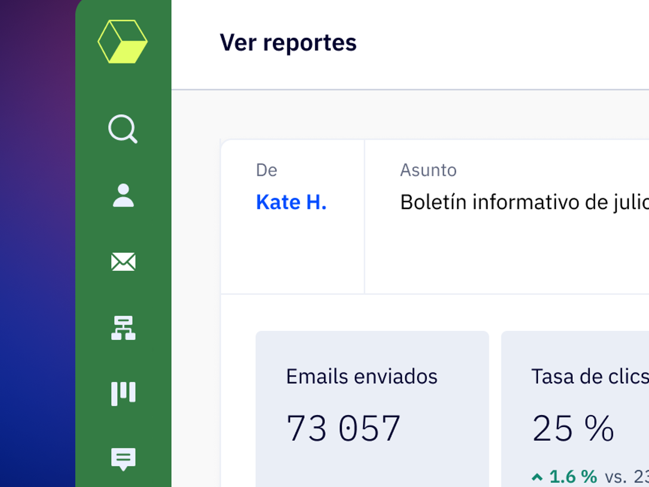Open Deals pipeline via the board icon
The height and width of the screenshot is (487, 649).
123,393
